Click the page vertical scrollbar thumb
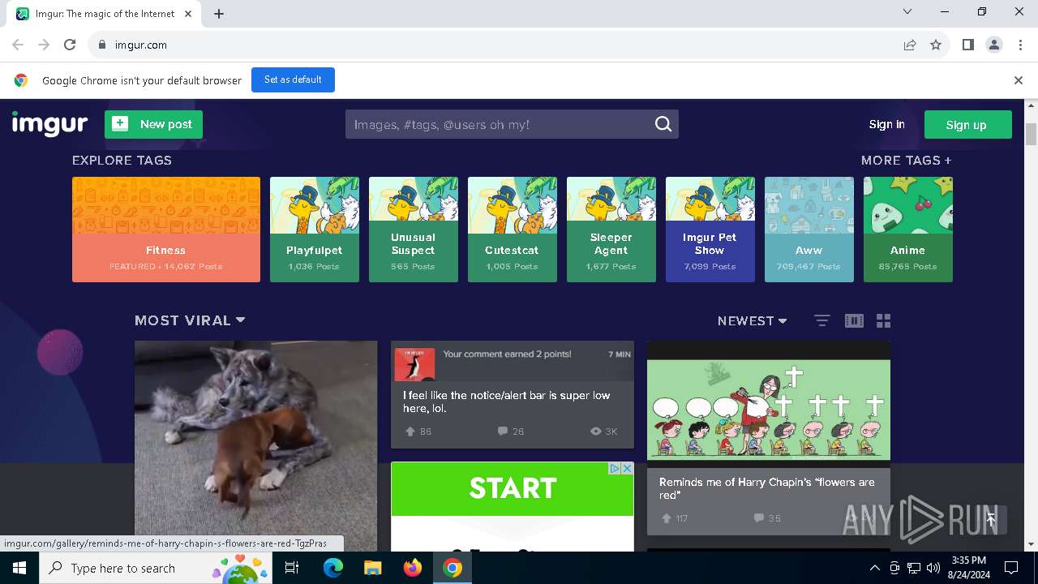Image resolution: width=1038 pixels, height=584 pixels. click(1032, 135)
